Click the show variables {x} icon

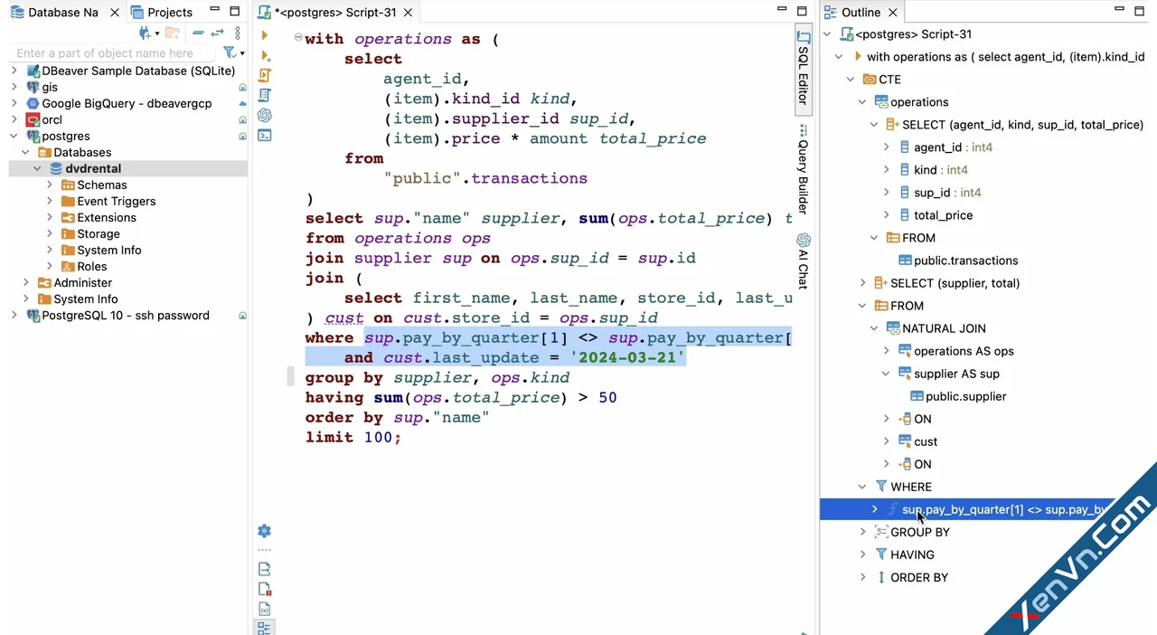tap(264, 609)
